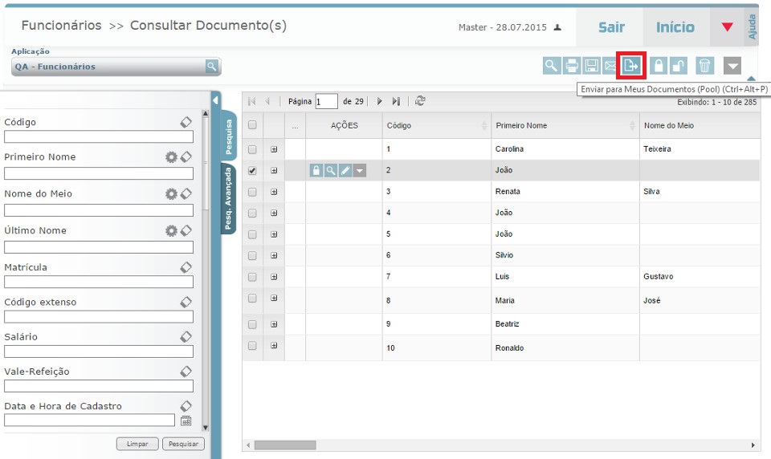Open calendar picker for Data e Hora de Cadastro
The height and width of the screenshot is (459, 771).
(x=186, y=420)
